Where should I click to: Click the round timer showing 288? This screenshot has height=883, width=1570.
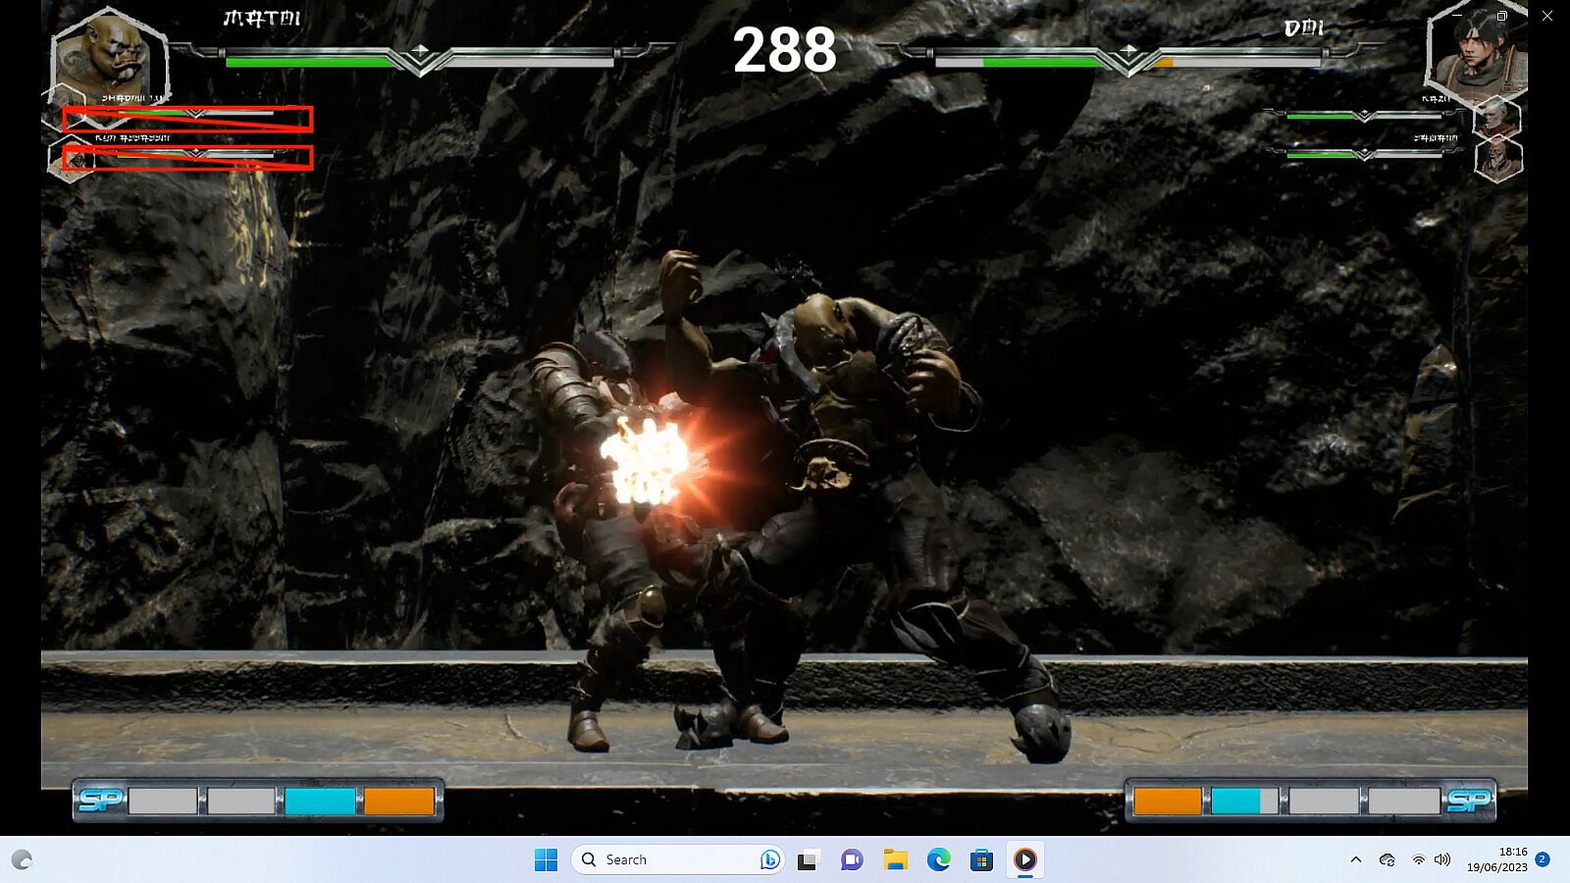coord(784,50)
